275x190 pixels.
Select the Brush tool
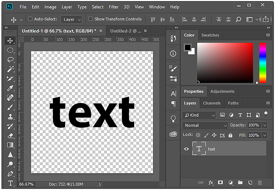pyautogui.click(x=10, y=107)
